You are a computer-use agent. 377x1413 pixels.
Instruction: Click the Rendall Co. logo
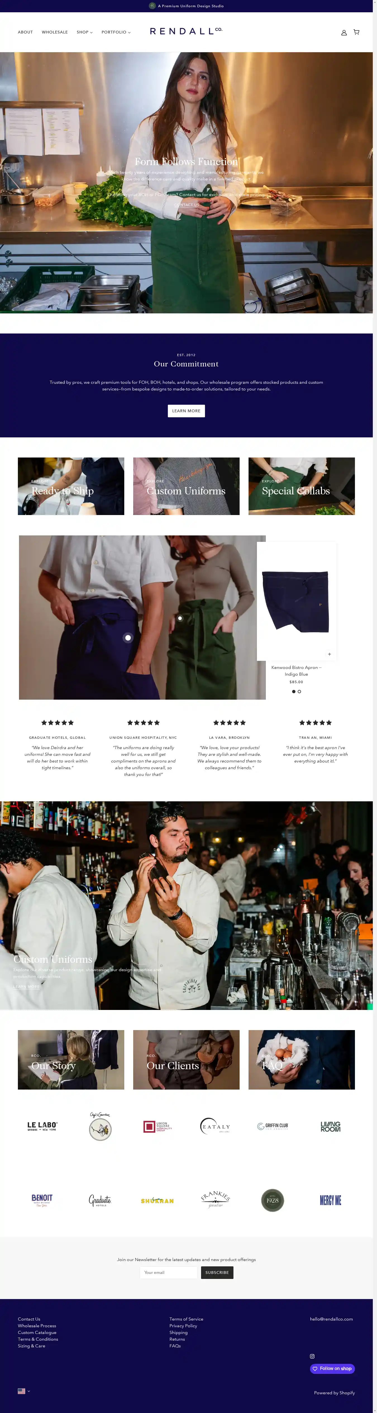click(x=186, y=31)
